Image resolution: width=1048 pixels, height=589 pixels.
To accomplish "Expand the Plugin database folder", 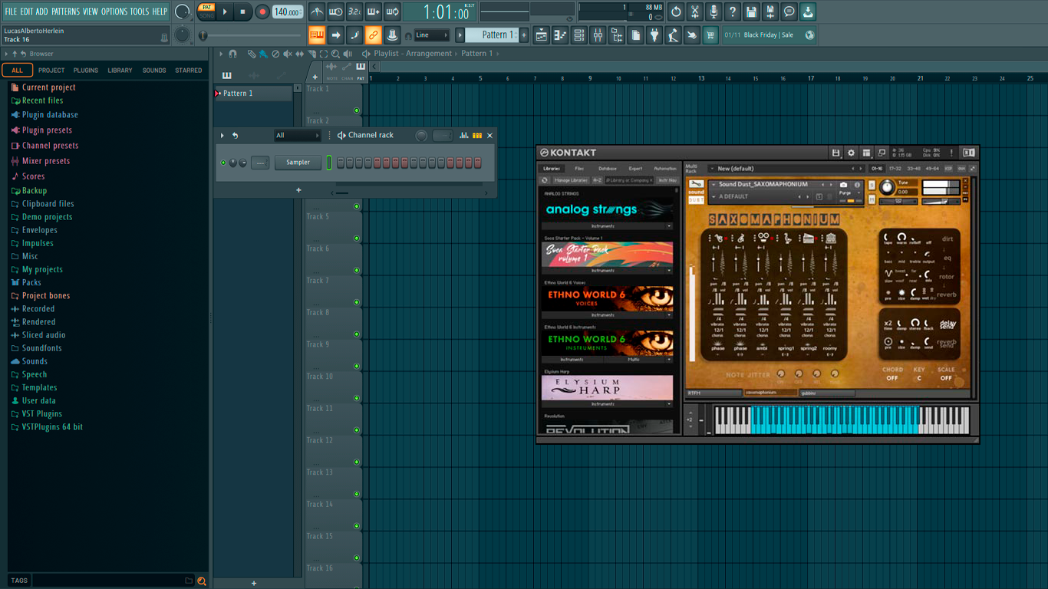I will pos(44,115).
